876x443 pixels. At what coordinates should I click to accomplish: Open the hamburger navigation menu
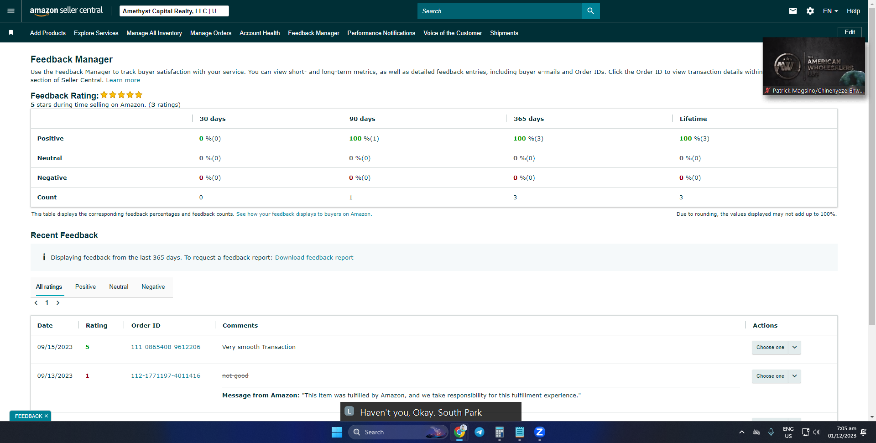point(11,11)
